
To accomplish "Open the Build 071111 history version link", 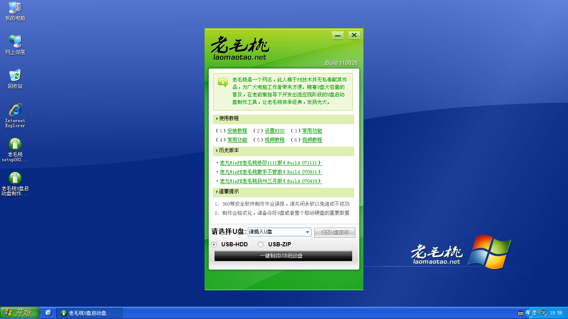I will coord(271,163).
